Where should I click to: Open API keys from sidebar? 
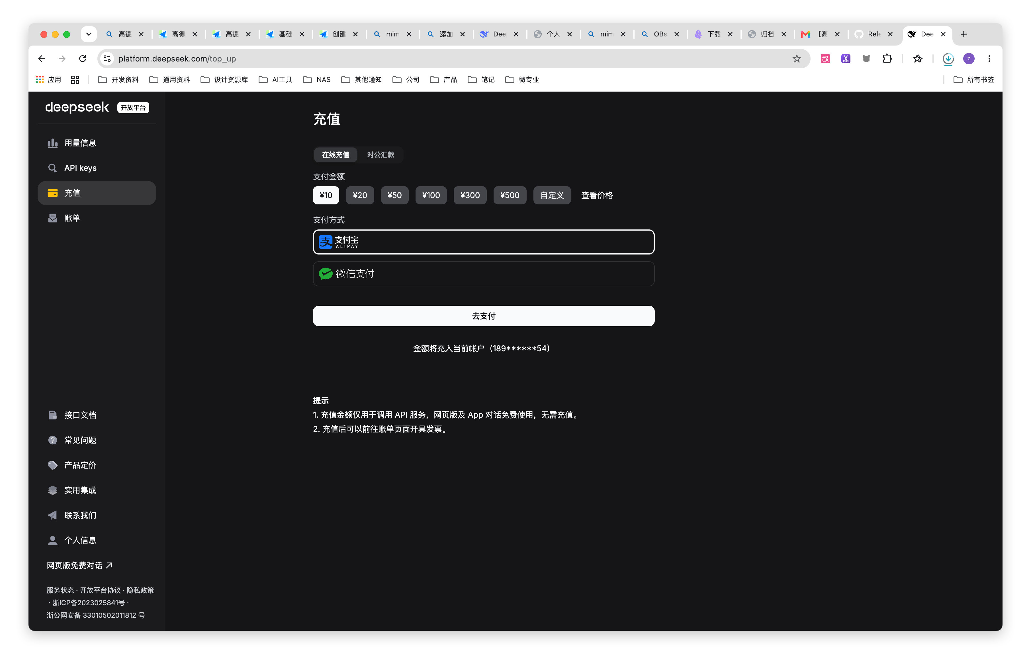tap(97, 168)
